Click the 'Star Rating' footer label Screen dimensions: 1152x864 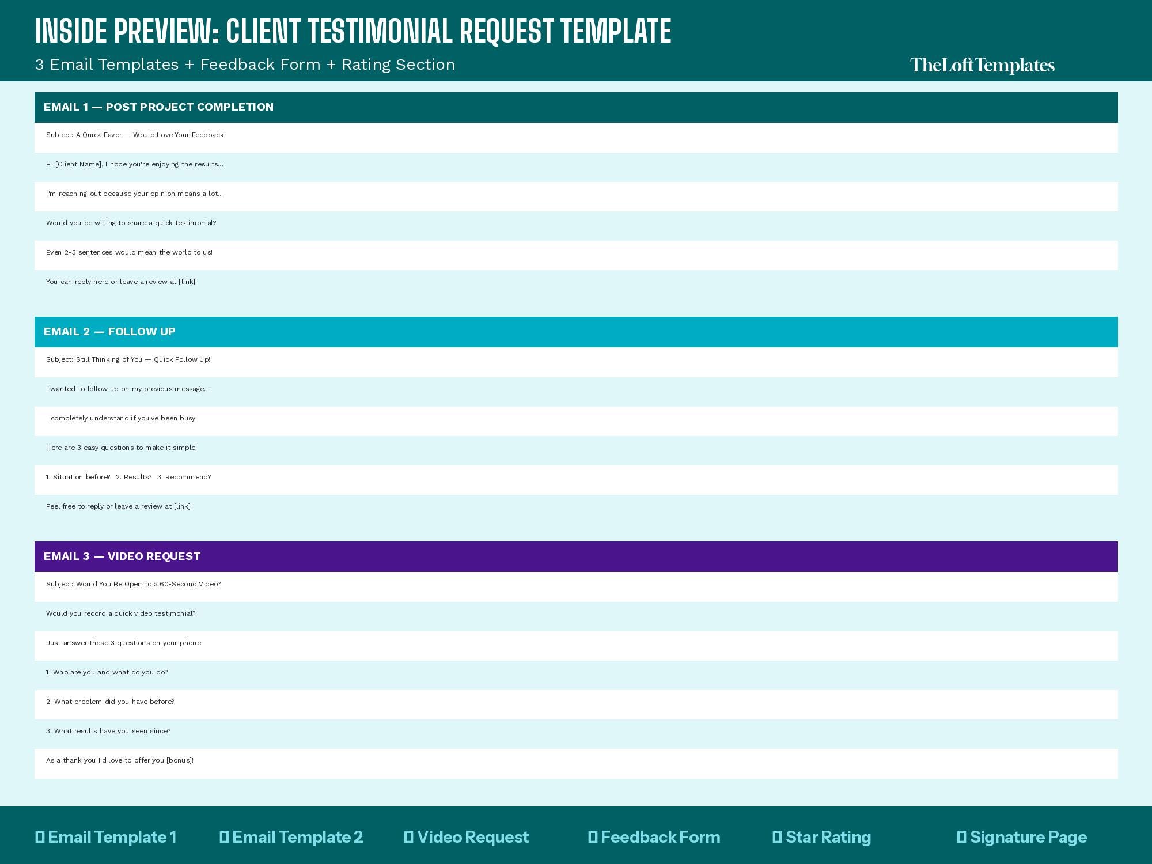click(x=822, y=837)
